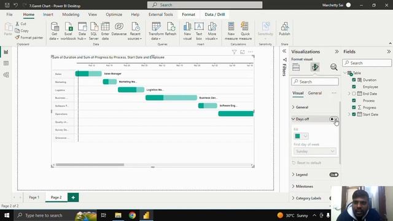Uncheck the Progress field
The width and height of the screenshot is (393, 221).
[x=354, y=107]
